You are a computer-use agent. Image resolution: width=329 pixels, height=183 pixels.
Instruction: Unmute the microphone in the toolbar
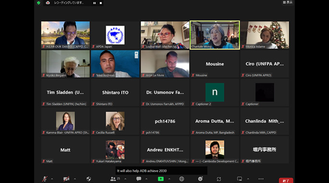pyautogui.click(x=45, y=179)
